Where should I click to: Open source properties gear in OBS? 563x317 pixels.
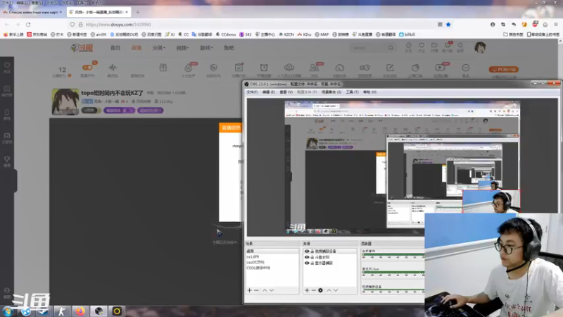(321, 290)
